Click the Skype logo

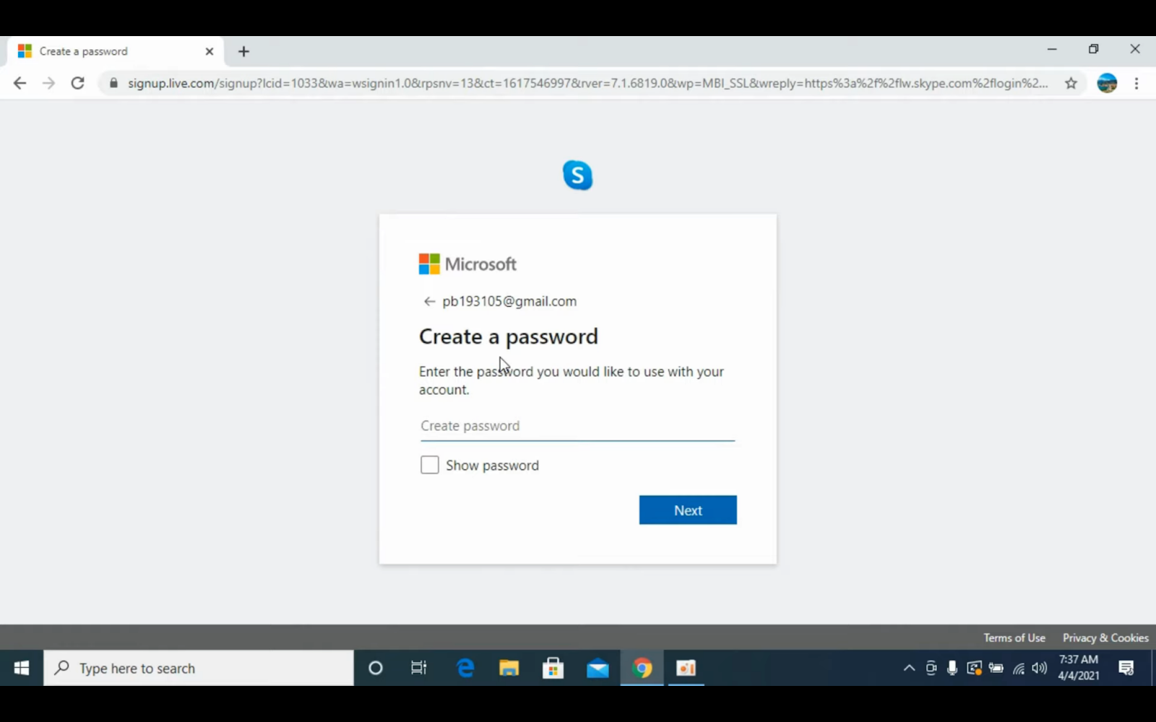tap(577, 175)
